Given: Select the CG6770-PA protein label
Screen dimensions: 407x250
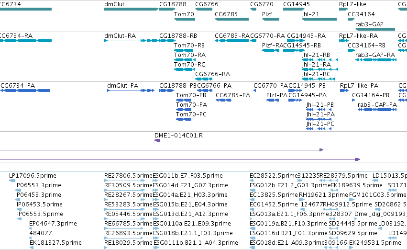Looking at the screenshot, I should click(x=271, y=86).
